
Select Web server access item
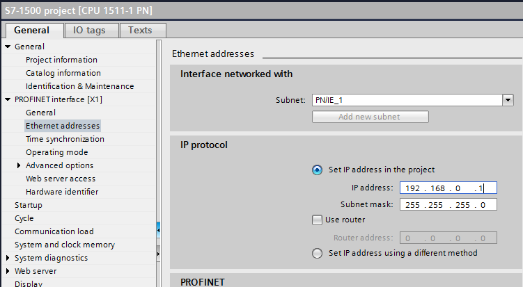tap(61, 179)
